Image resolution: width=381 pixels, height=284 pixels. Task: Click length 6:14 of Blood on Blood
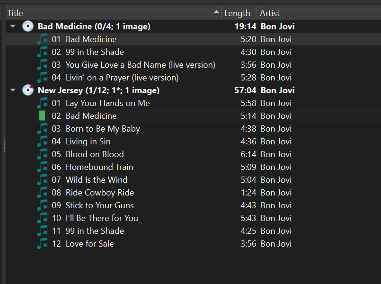pyautogui.click(x=248, y=154)
